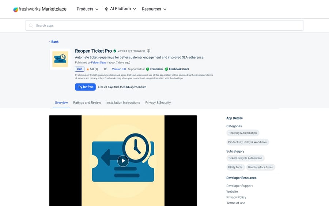Click the Try for free button

85,87
